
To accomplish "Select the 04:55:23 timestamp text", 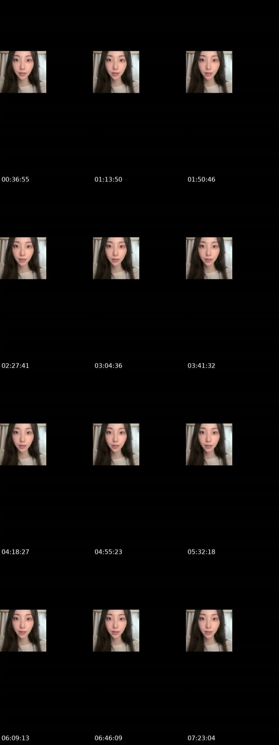I will coord(109,552).
